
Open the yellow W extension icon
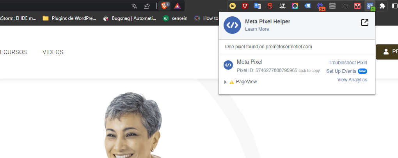click(x=233, y=6)
